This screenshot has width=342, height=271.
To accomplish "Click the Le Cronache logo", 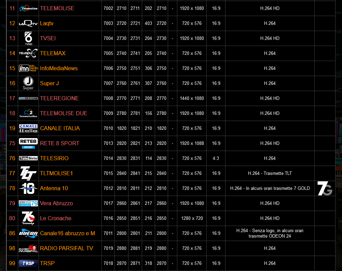I will coord(28,218).
